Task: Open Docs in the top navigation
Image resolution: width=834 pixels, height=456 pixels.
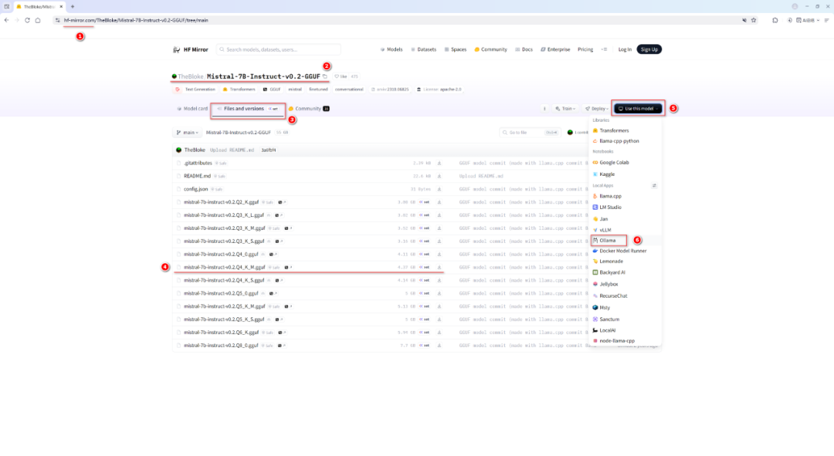Action: click(524, 49)
